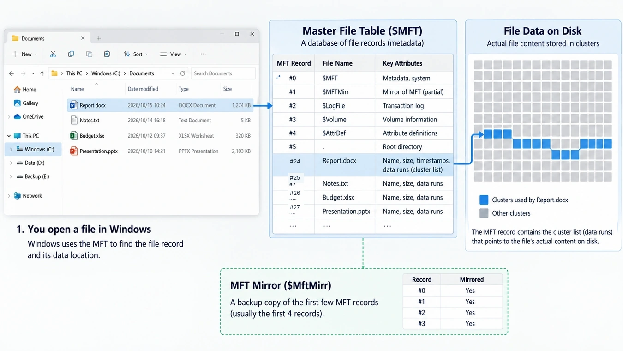Expand the OneDrive tree node
Image resolution: width=623 pixels, height=351 pixels.
[x=9, y=117]
